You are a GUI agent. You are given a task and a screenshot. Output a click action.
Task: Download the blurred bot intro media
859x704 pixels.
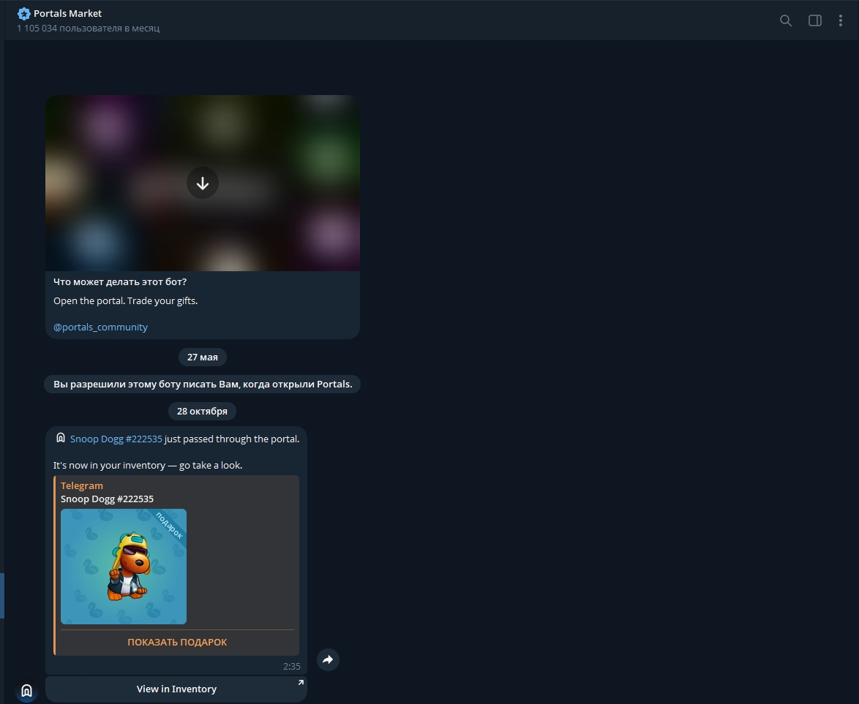click(x=203, y=183)
